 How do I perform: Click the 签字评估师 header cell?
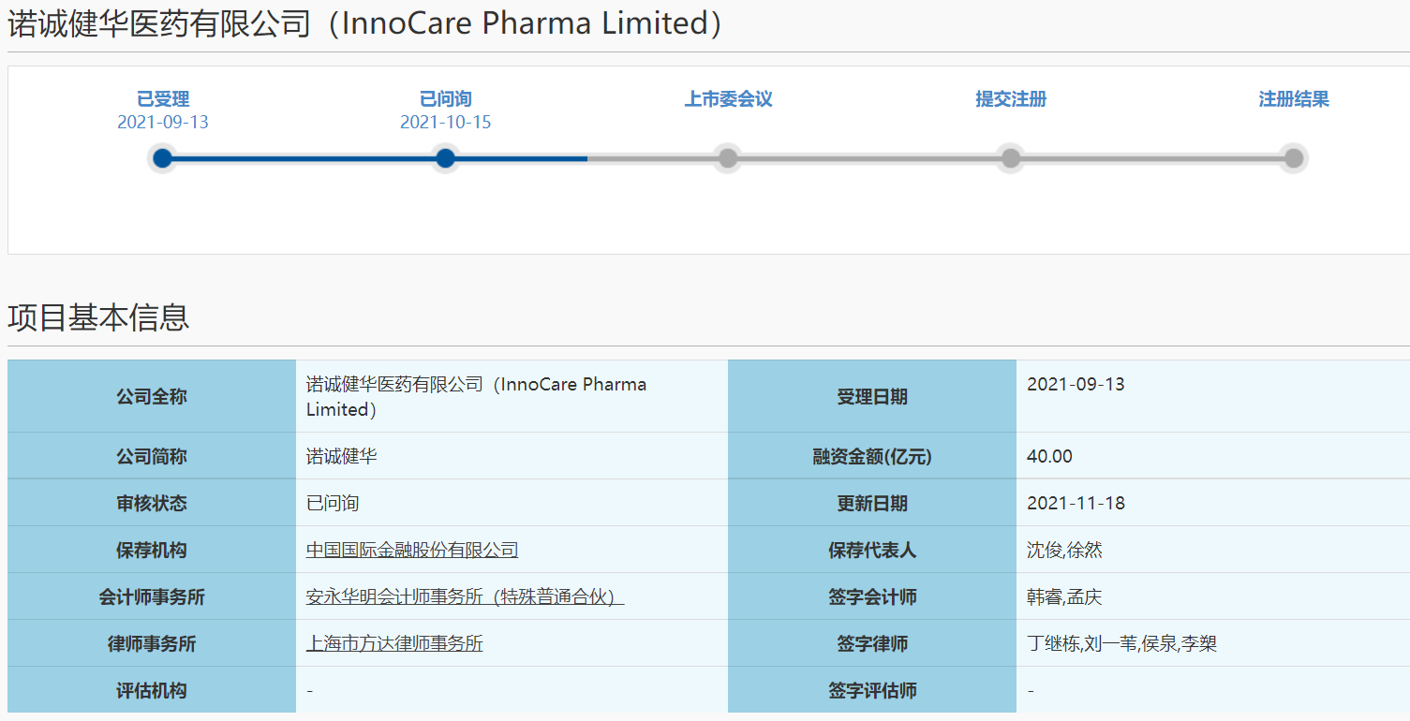pos(872,690)
